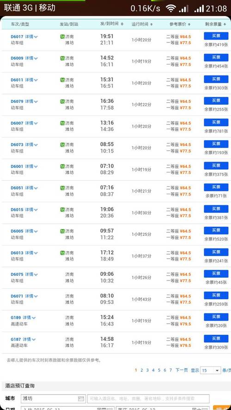Sort by 运行时间 column arrow
This screenshot has width=231, height=410.
pos(152,24)
